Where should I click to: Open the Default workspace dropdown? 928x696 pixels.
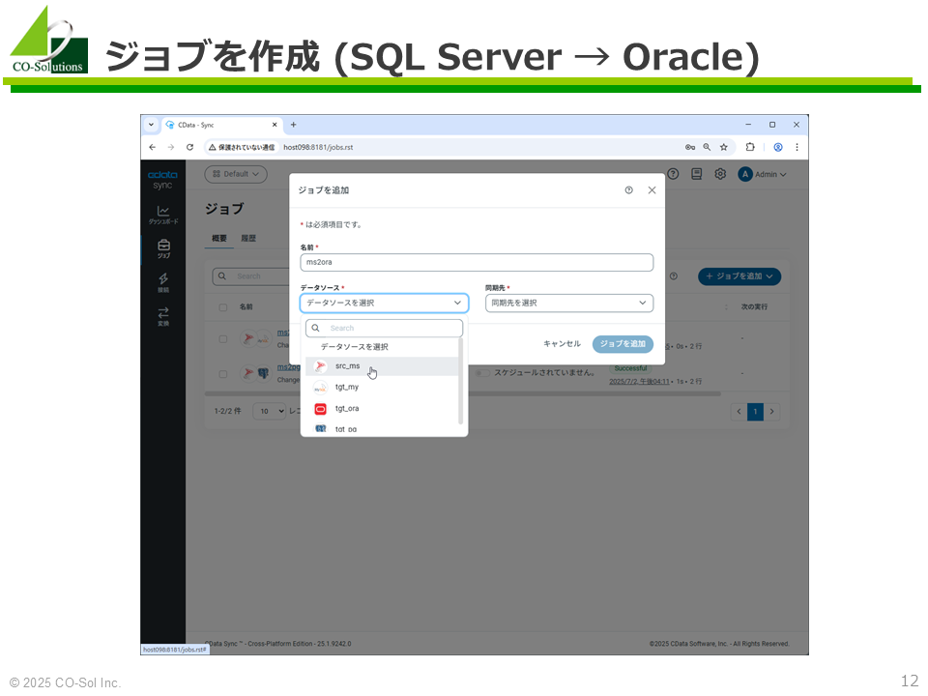point(236,174)
